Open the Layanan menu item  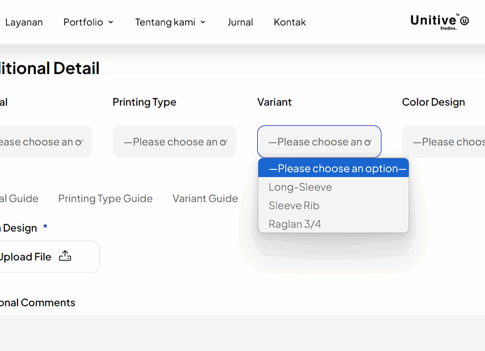pos(24,22)
